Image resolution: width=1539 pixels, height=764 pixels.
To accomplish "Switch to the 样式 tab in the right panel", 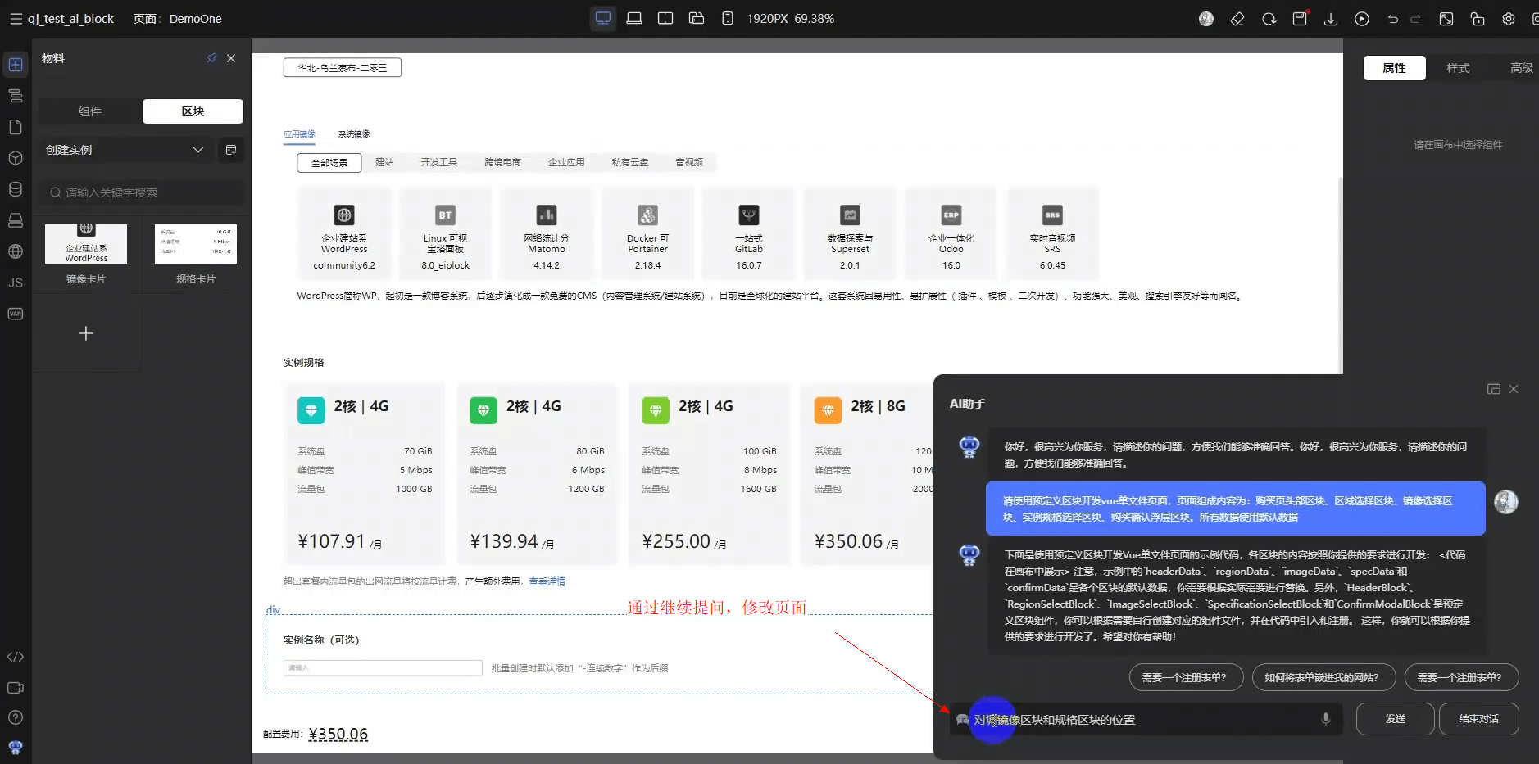I will pyautogui.click(x=1457, y=68).
